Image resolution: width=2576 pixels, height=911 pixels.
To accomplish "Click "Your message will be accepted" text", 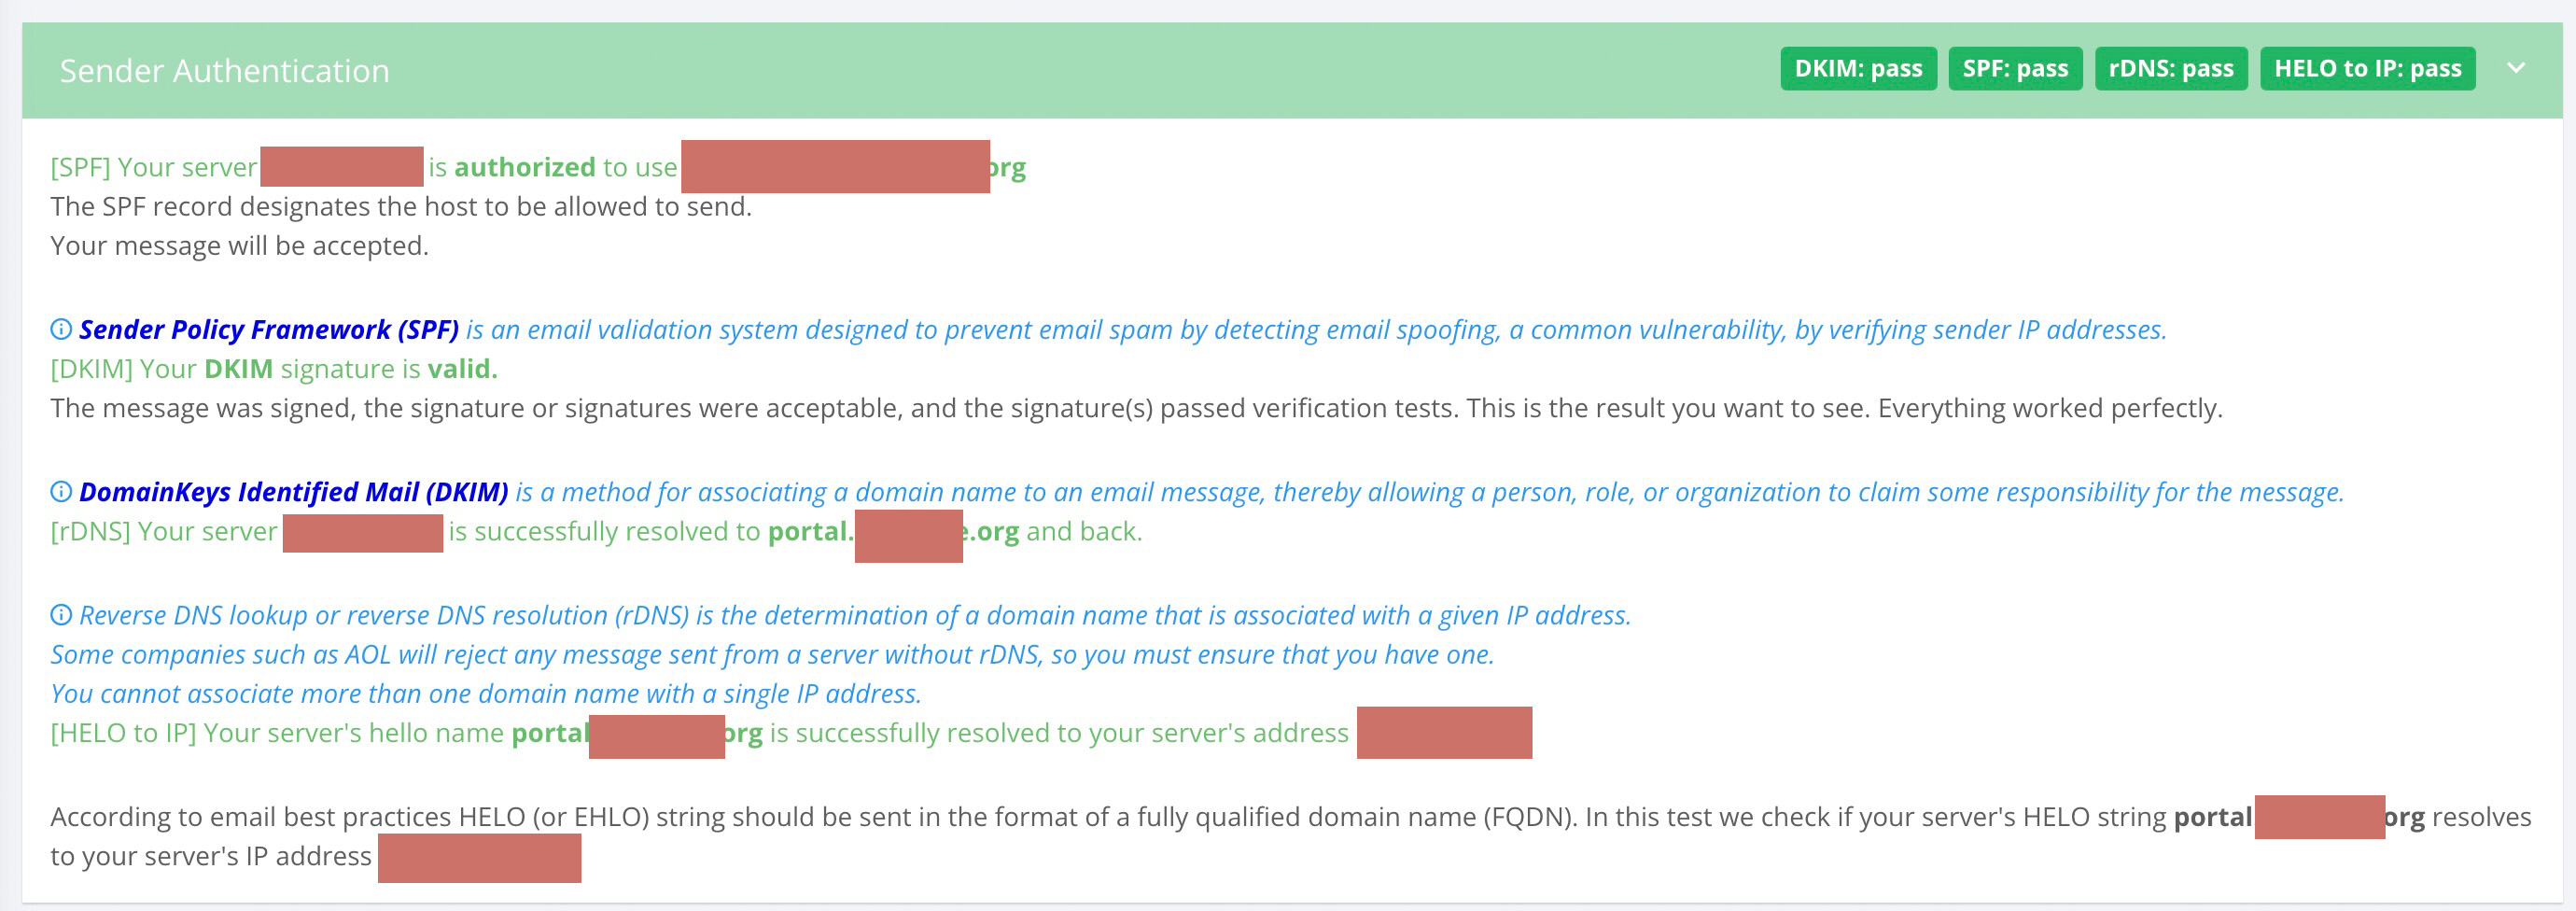I will (239, 246).
